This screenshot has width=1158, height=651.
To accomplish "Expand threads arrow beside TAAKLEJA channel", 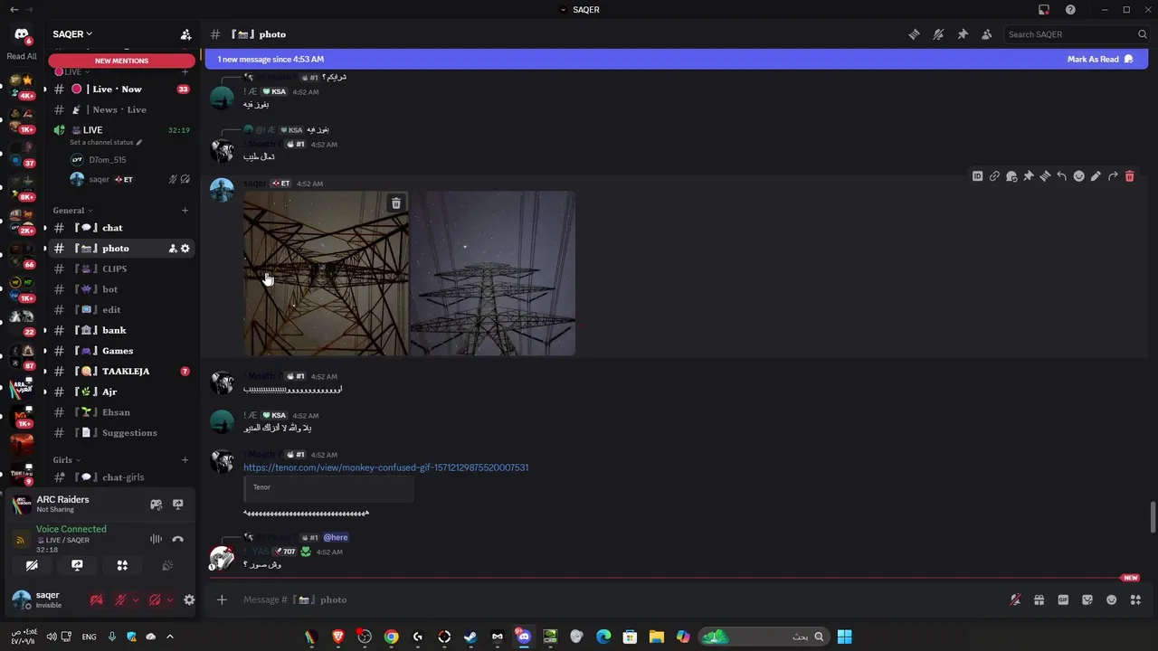I will pos(44,372).
